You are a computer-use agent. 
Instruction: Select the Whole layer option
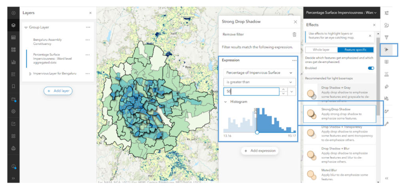coord(321,50)
